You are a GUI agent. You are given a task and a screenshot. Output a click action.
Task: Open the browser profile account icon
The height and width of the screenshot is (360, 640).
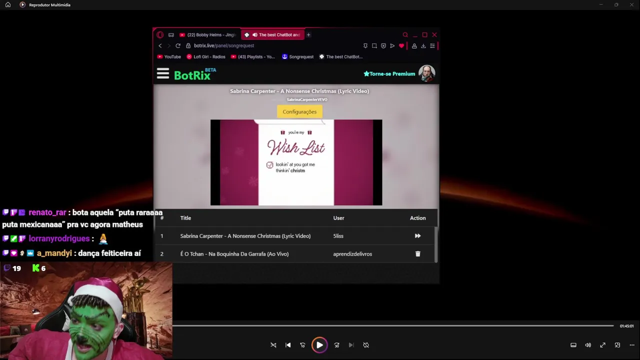[x=414, y=45]
